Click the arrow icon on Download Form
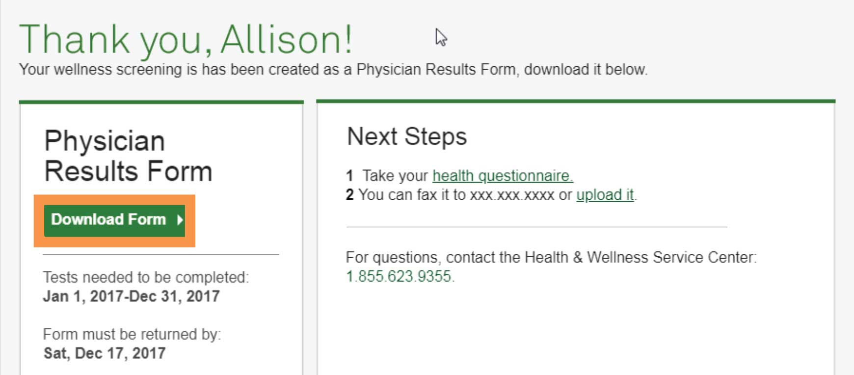Screen dimensions: 854x375 click(x=180, y=220)
